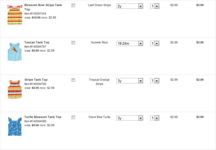Tick the Stripe Tank Top checkbox
The height and width of the screenshot is (150, 216).
[73, 80]
